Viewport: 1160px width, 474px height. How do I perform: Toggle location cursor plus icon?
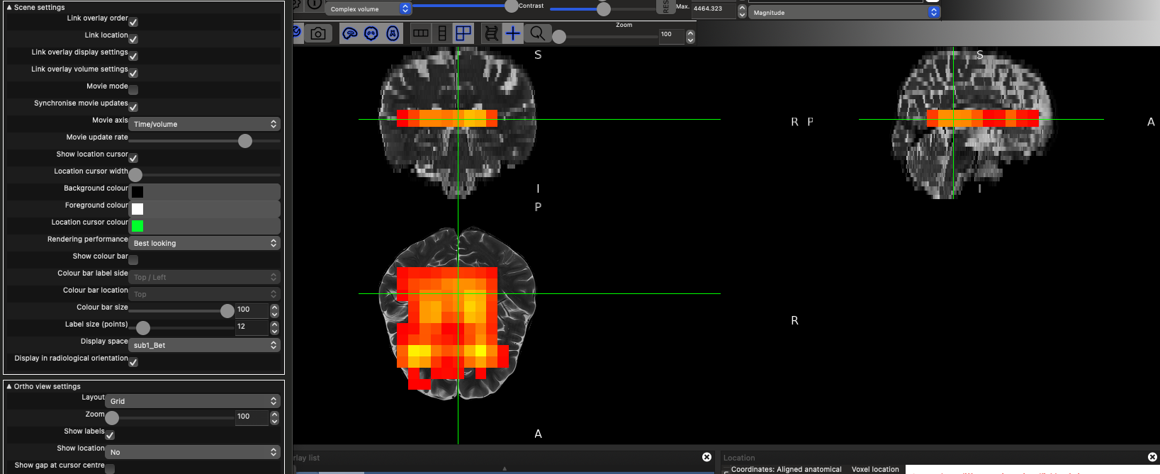(512, 33)
